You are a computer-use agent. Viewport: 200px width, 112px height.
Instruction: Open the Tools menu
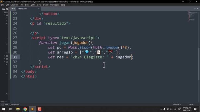point(39,5)
